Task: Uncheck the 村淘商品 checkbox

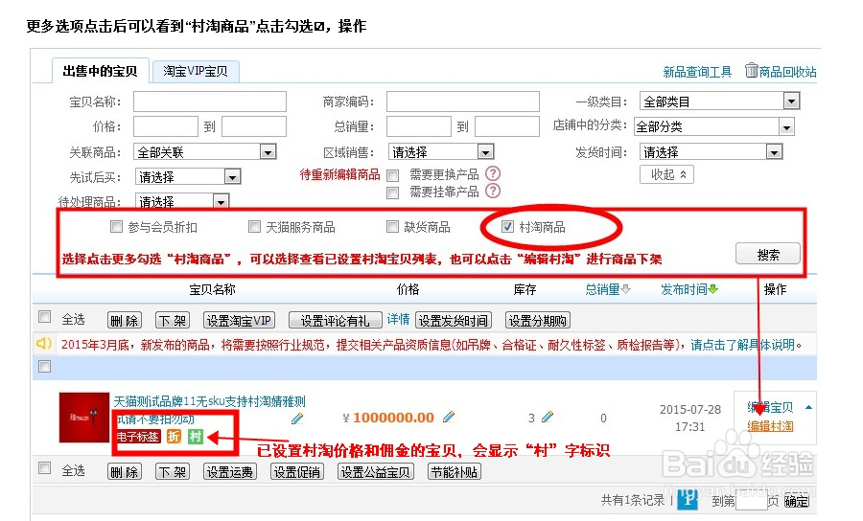Action: click(507, 226)
